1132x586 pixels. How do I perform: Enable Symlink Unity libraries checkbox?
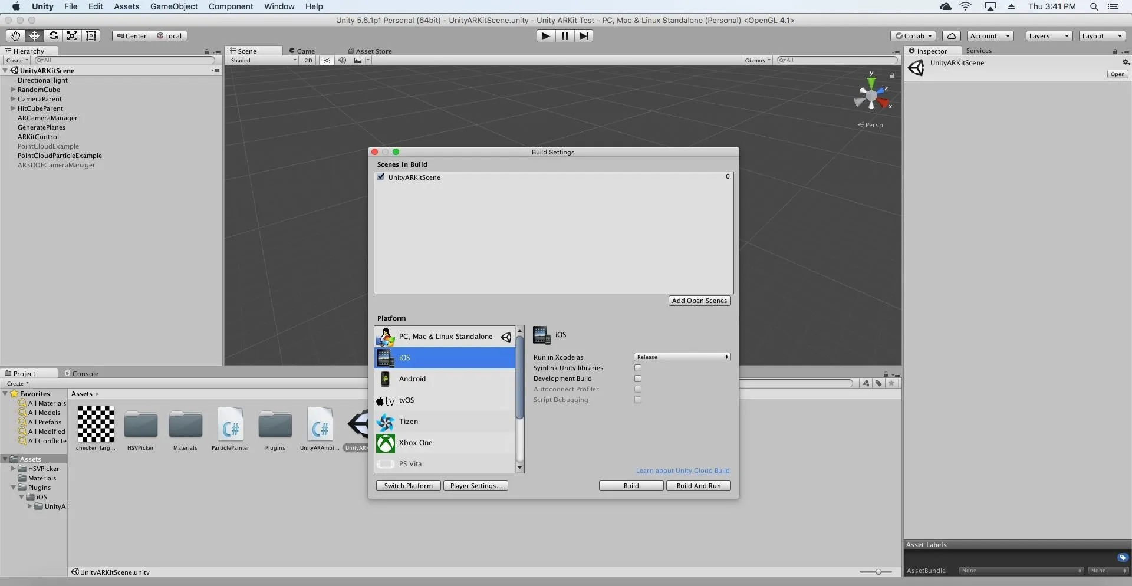(x=638, y=368)
